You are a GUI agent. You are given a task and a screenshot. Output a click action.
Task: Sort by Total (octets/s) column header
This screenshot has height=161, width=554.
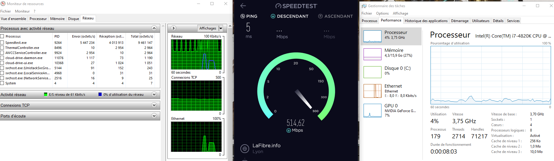[140, 36]
